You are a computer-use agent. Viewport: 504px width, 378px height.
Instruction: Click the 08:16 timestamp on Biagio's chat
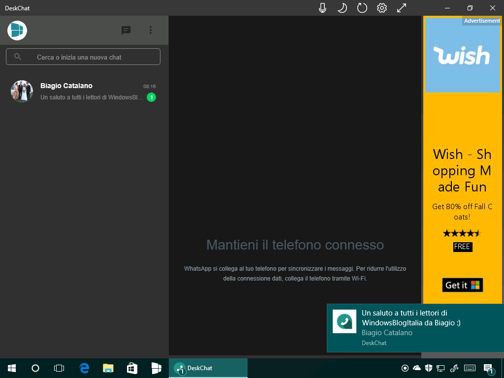(150, 86)
